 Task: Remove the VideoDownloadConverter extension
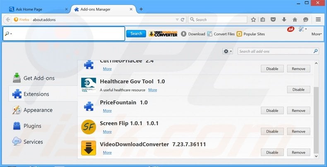tap(298, 153)
